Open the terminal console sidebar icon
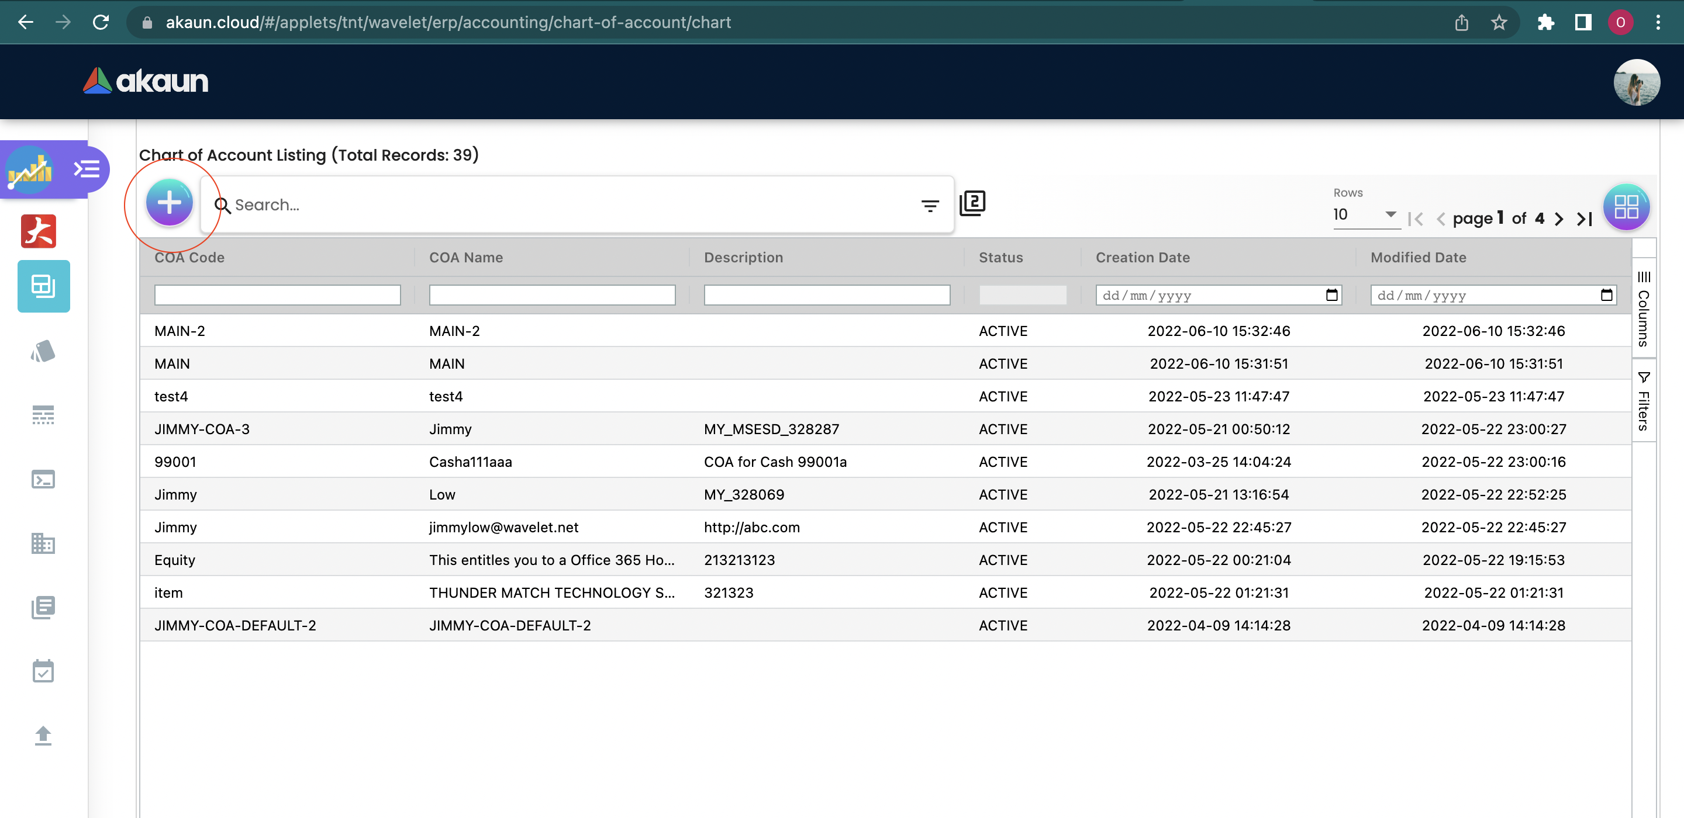The image size is (1684, 818). [43, 480]
